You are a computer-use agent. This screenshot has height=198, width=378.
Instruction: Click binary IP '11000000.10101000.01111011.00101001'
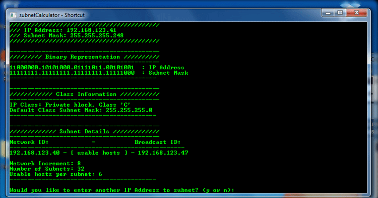click(72, 67)
